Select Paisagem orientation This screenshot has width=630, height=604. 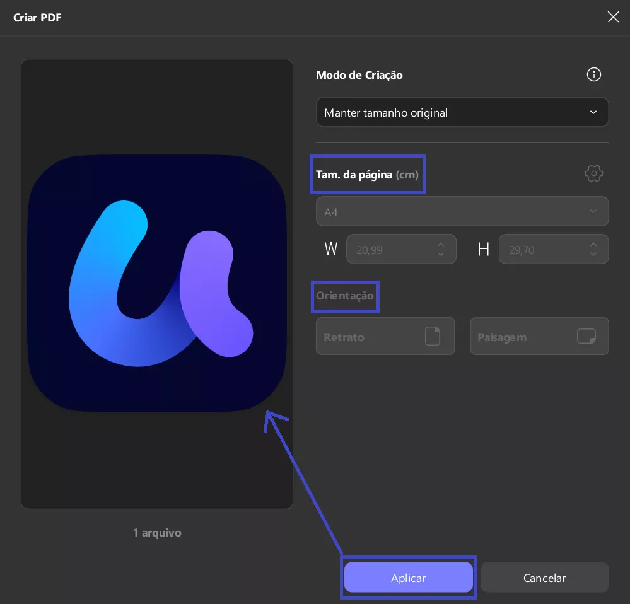coord(539,337)
